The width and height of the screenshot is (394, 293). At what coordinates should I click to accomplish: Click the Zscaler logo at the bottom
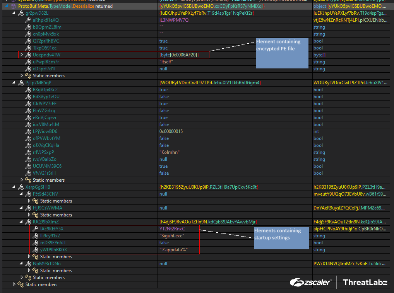[309, 283]
